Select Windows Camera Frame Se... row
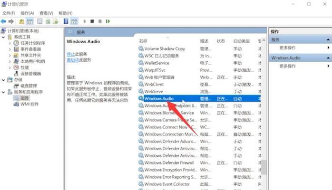 [199, 120]
